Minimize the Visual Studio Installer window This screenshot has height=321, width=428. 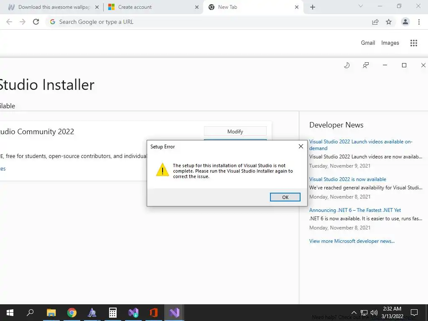tap(385, 65)
